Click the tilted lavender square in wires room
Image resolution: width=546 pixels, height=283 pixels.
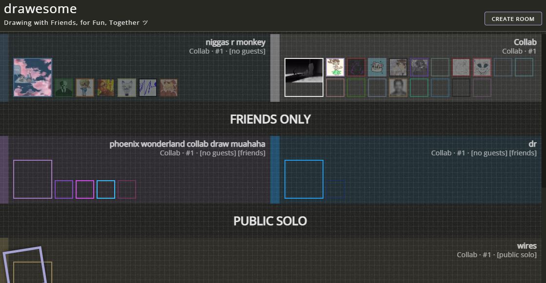point(24,265)
